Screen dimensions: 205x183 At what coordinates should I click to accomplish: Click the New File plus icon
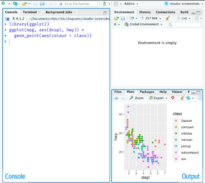point(3,3)
